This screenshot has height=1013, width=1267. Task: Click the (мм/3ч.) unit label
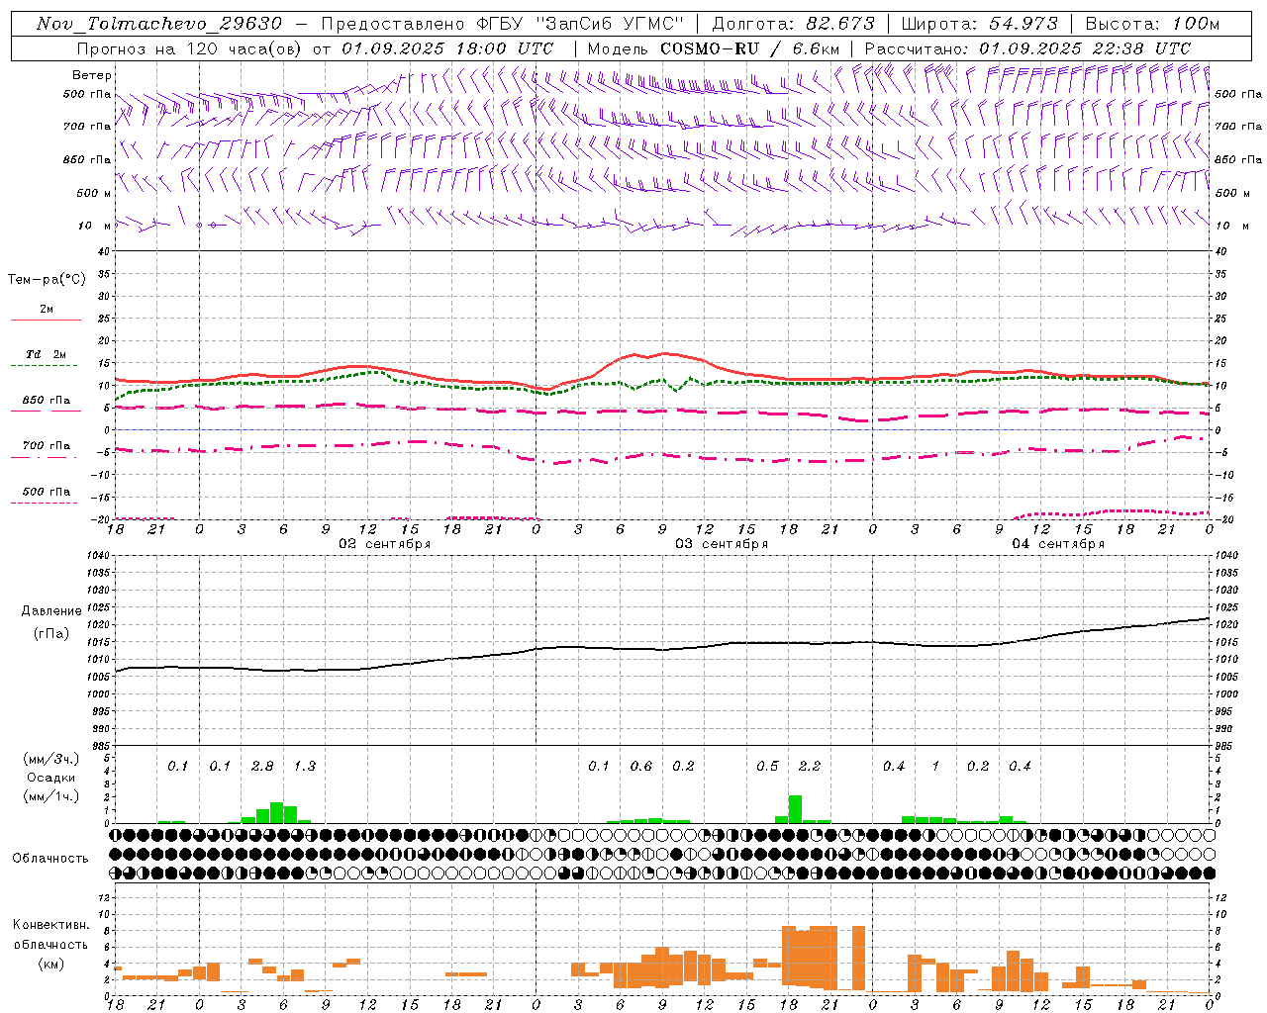[51, 760]
